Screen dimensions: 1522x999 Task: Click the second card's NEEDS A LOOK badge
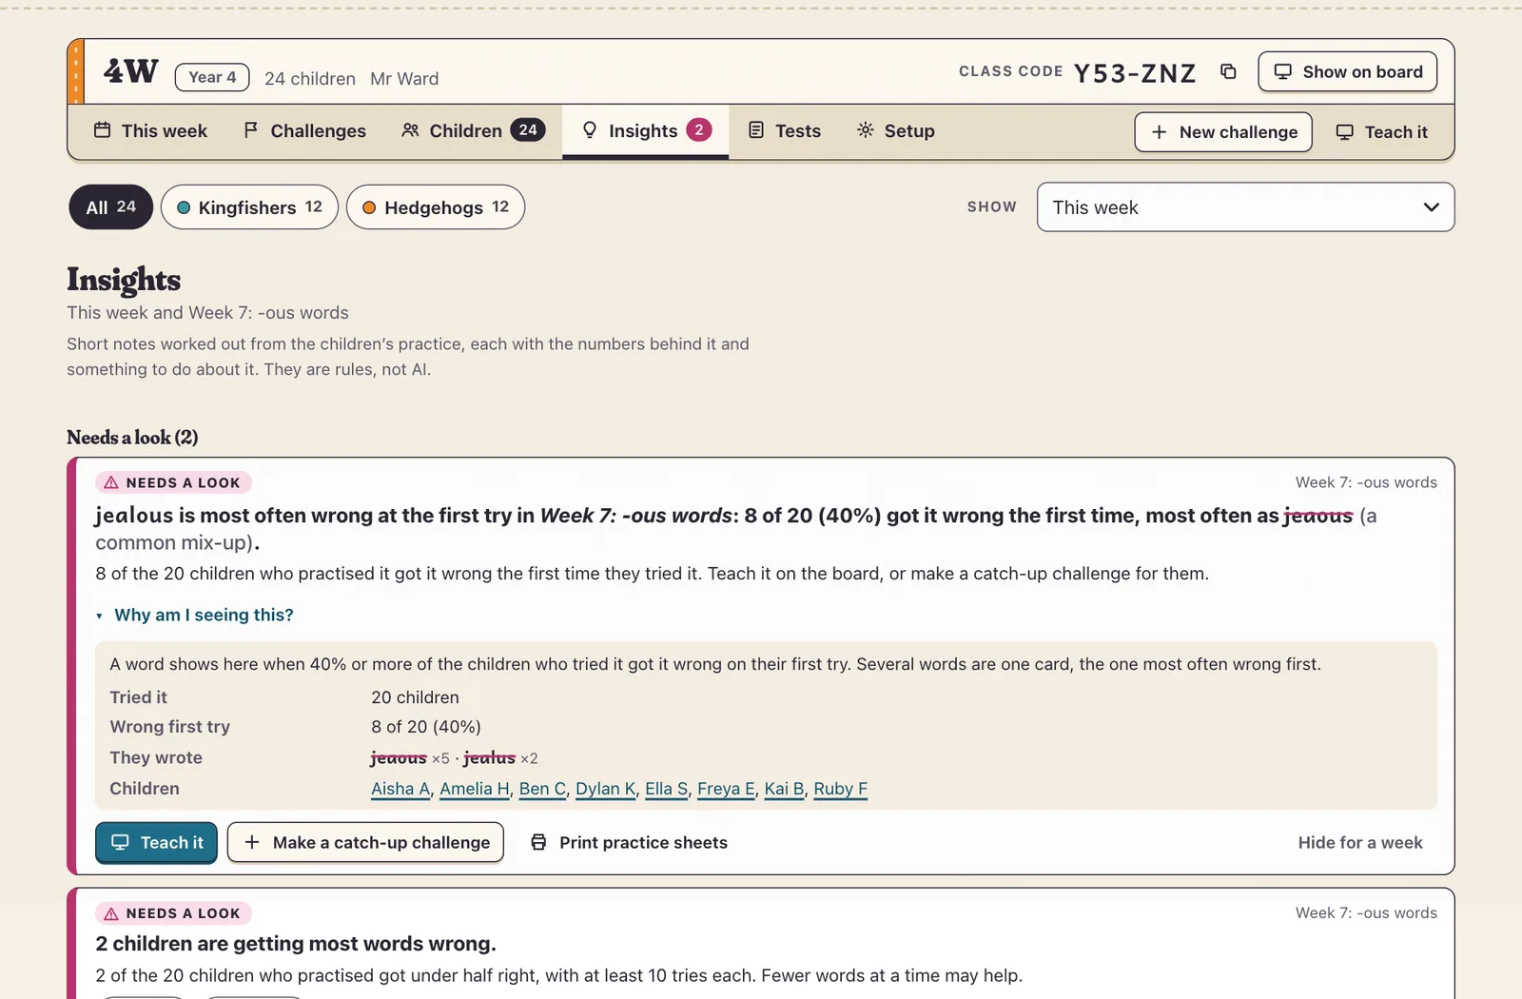173,913
